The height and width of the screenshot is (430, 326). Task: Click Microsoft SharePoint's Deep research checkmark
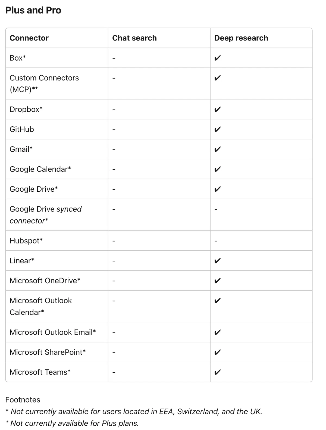[x=217, y=352]
